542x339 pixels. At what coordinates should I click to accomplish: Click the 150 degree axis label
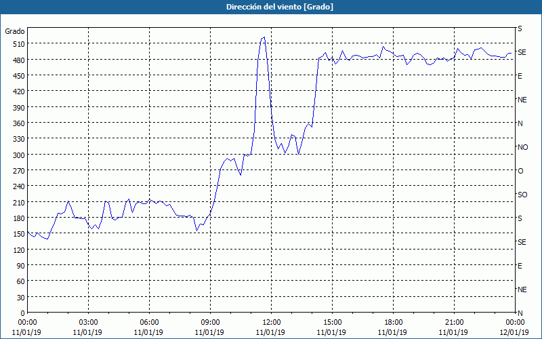click(19, 235)
